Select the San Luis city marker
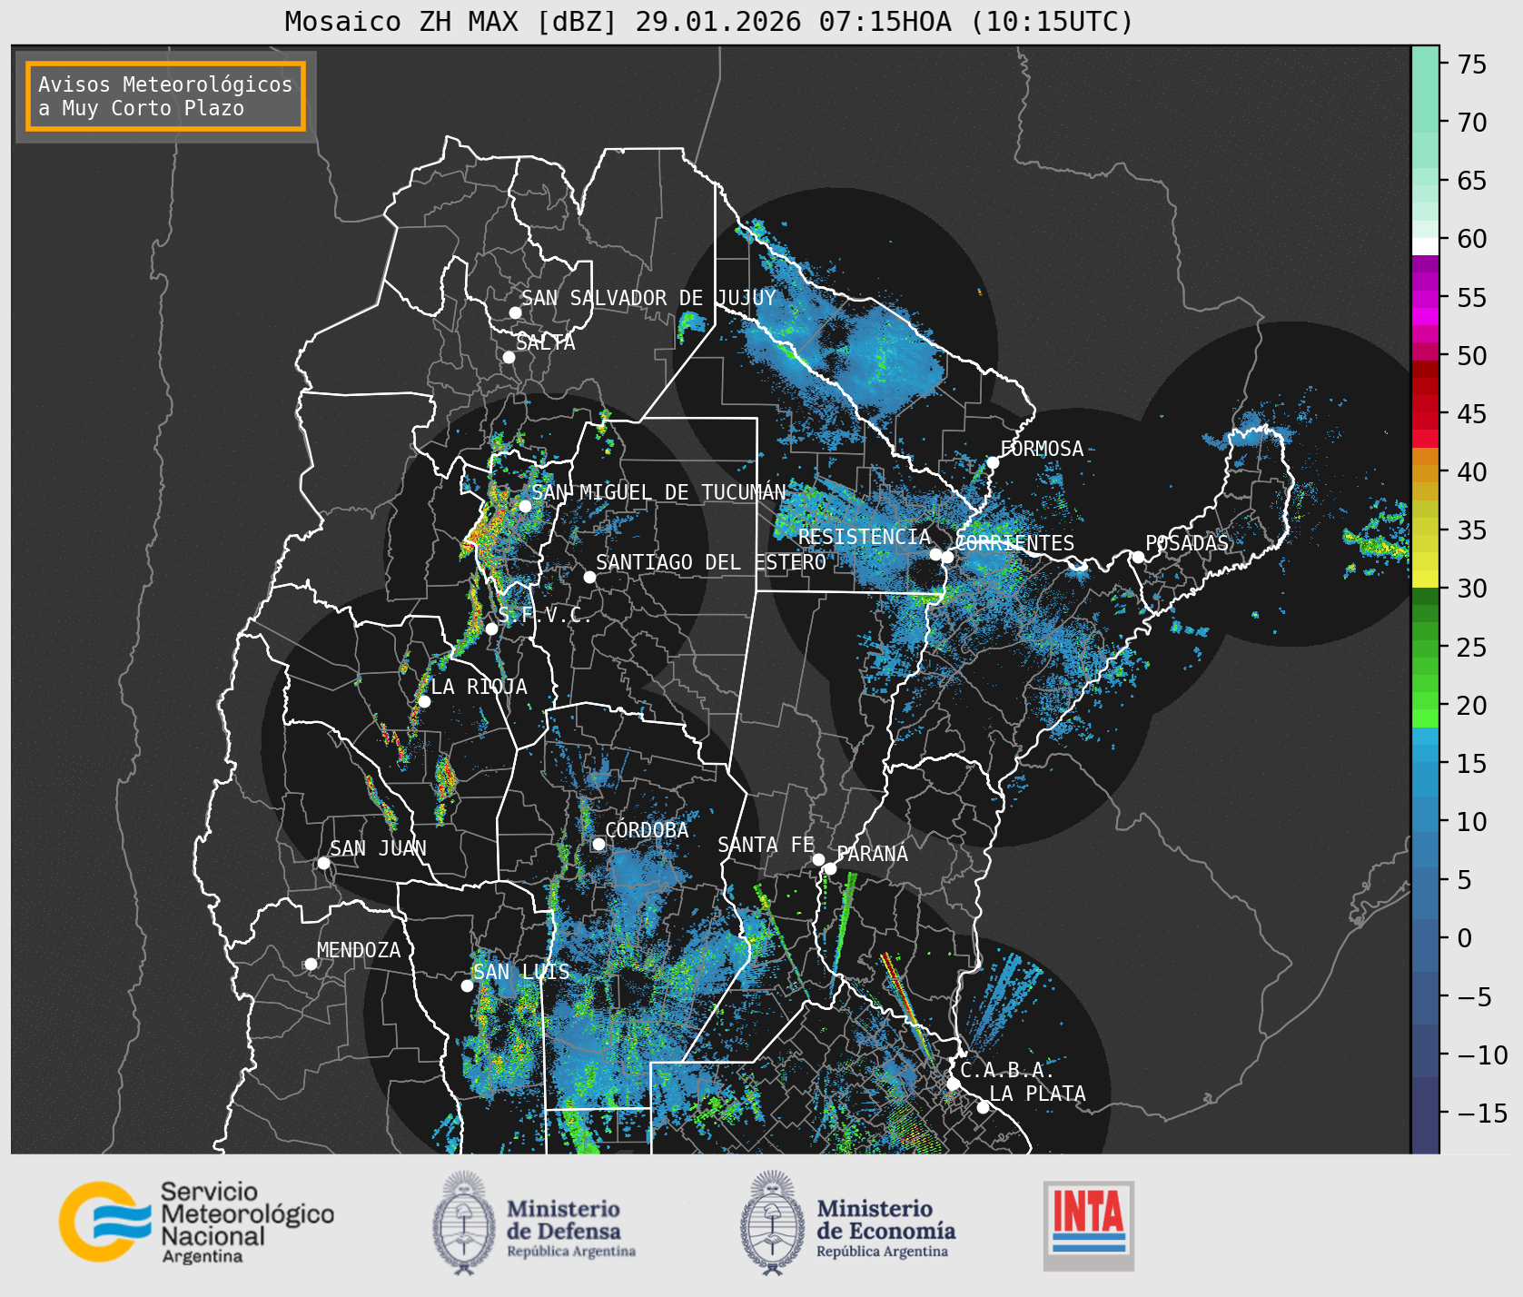1523x1297 pixels. 467,985
